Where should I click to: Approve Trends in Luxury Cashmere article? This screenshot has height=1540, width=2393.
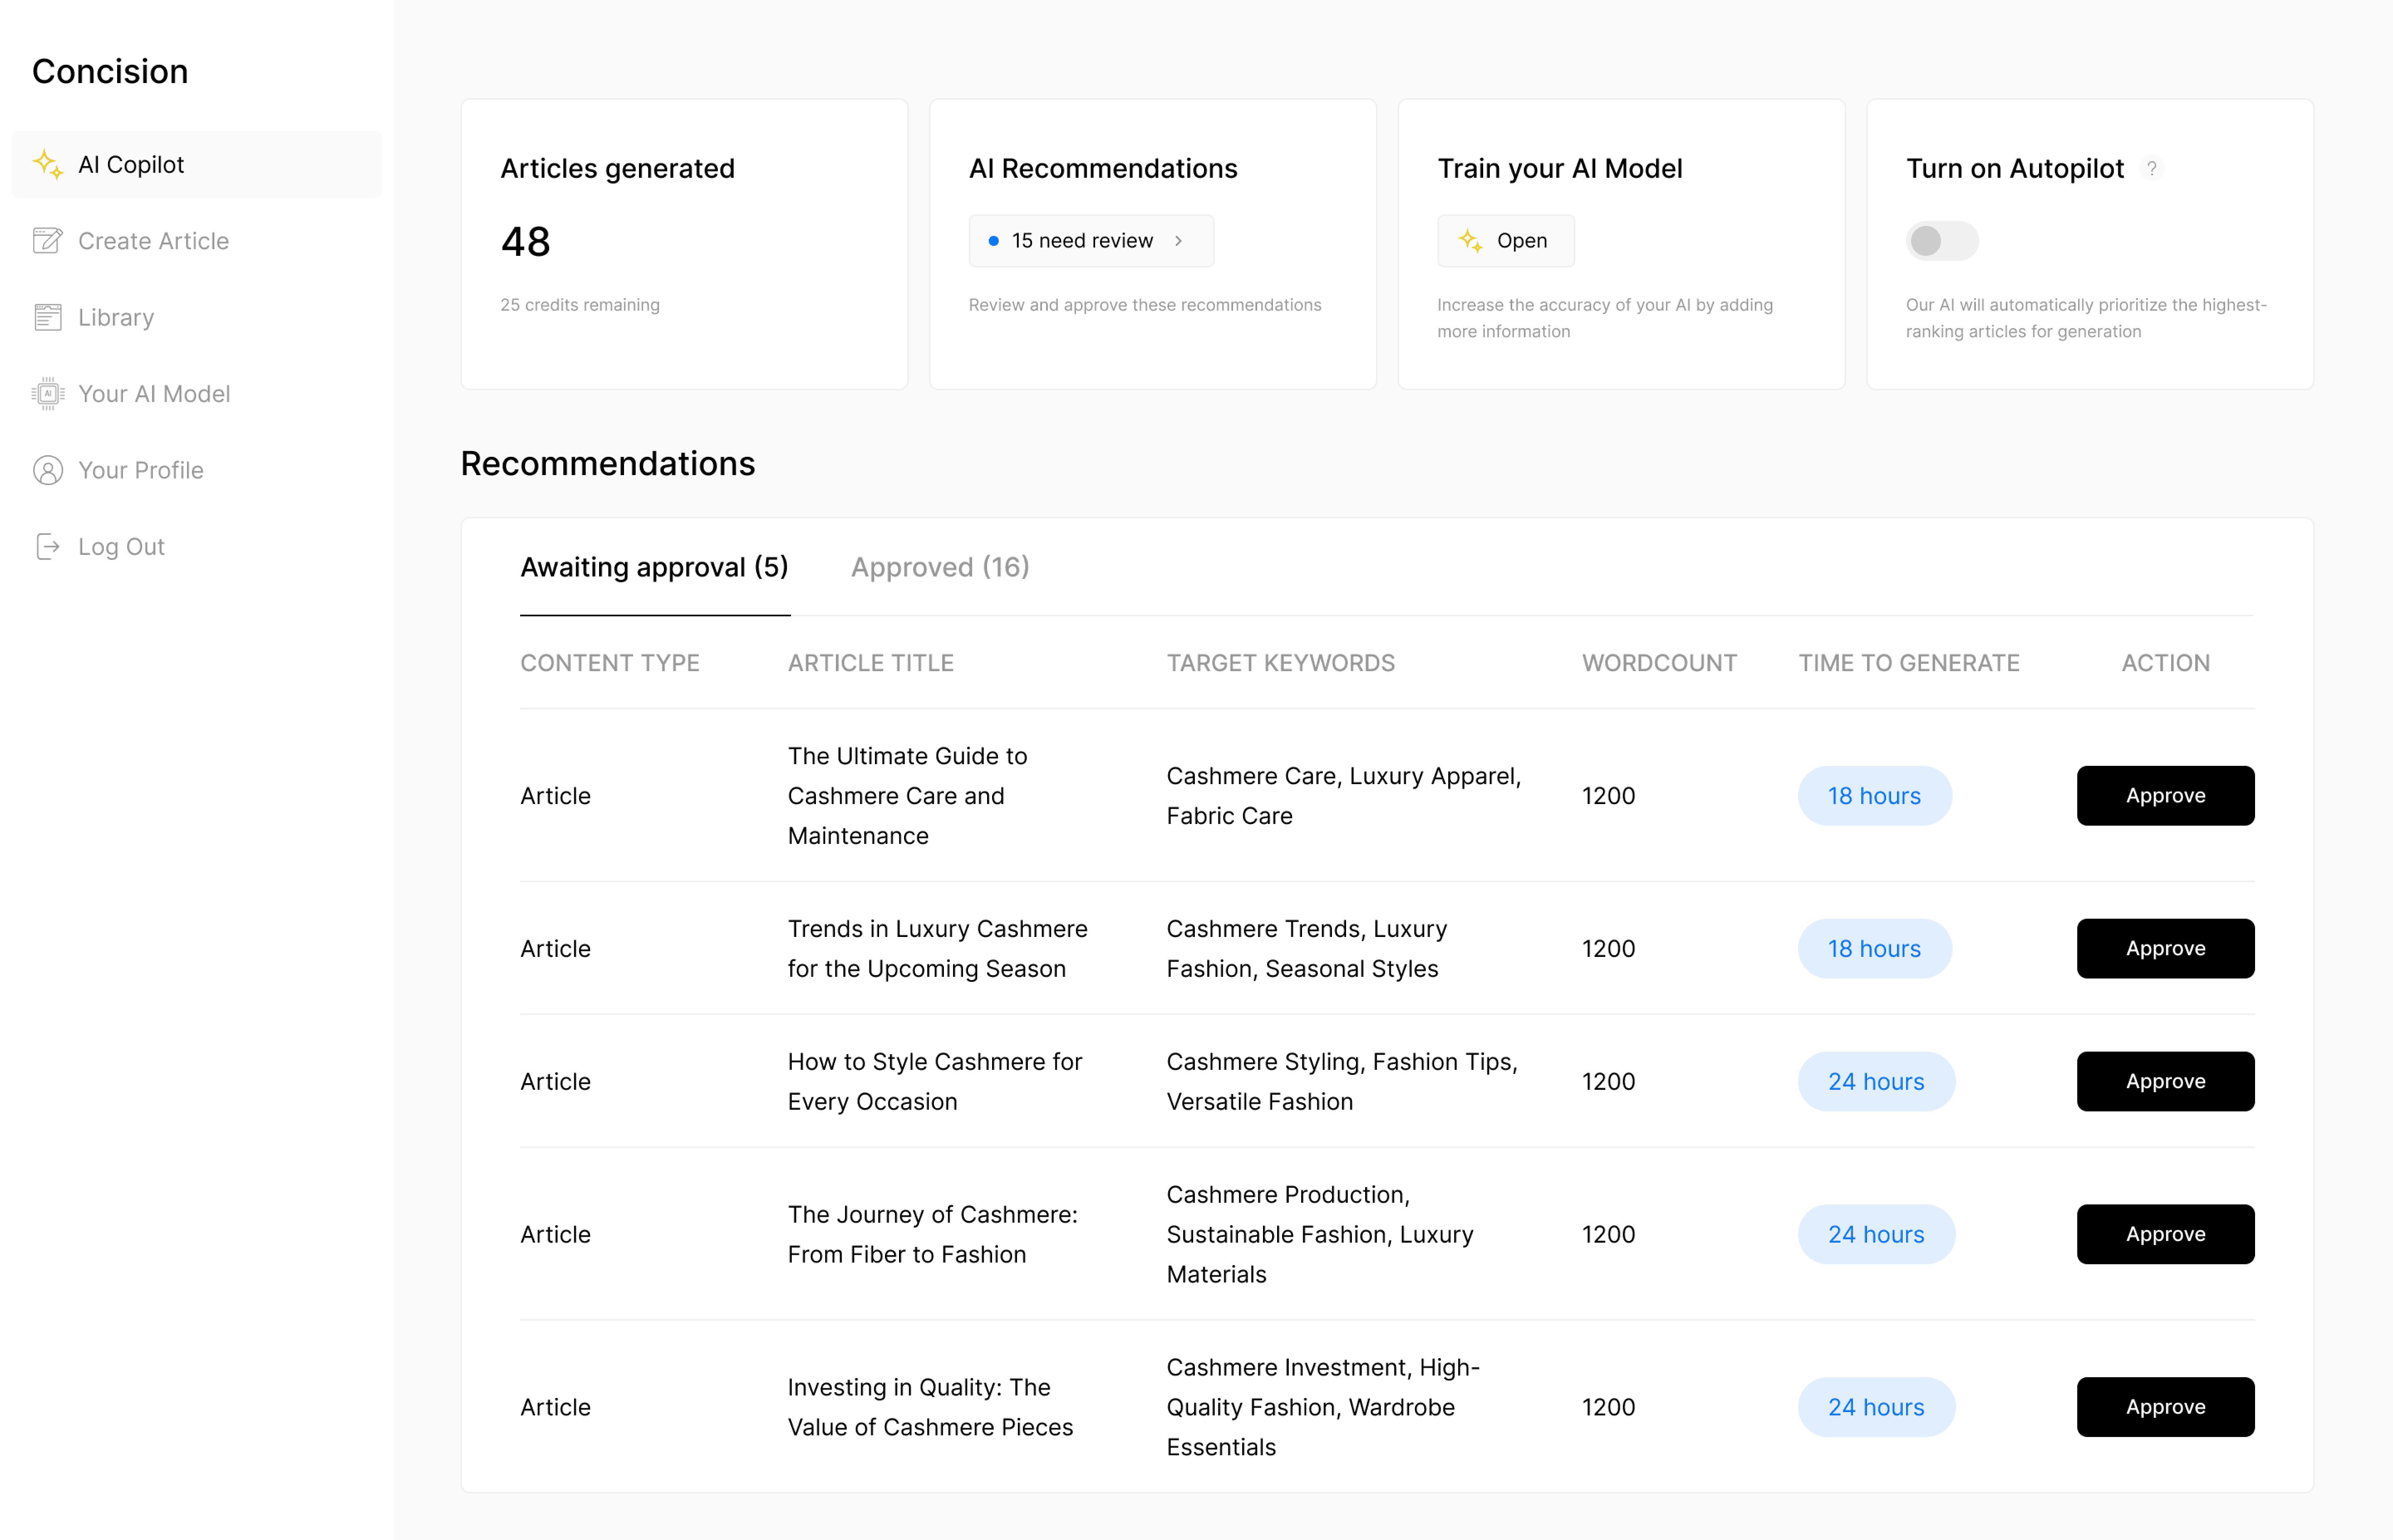click(x=2166, y=949)
